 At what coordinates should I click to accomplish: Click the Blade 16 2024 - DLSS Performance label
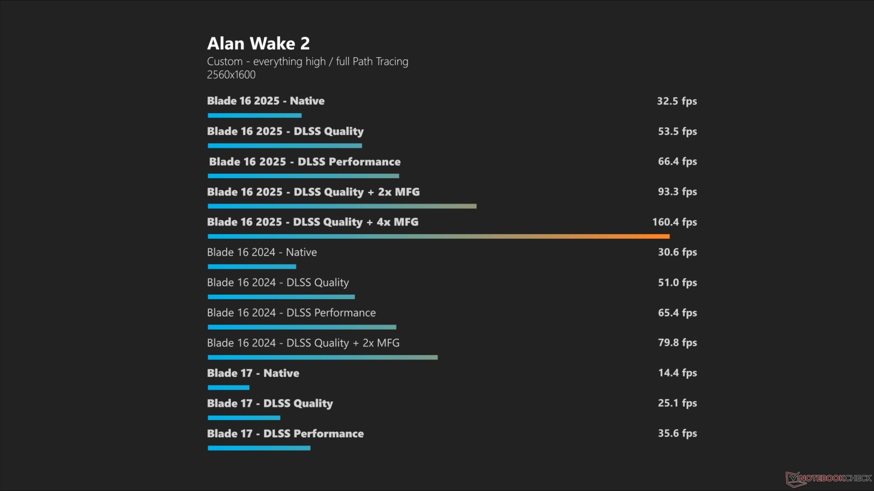tap(291, 313)
